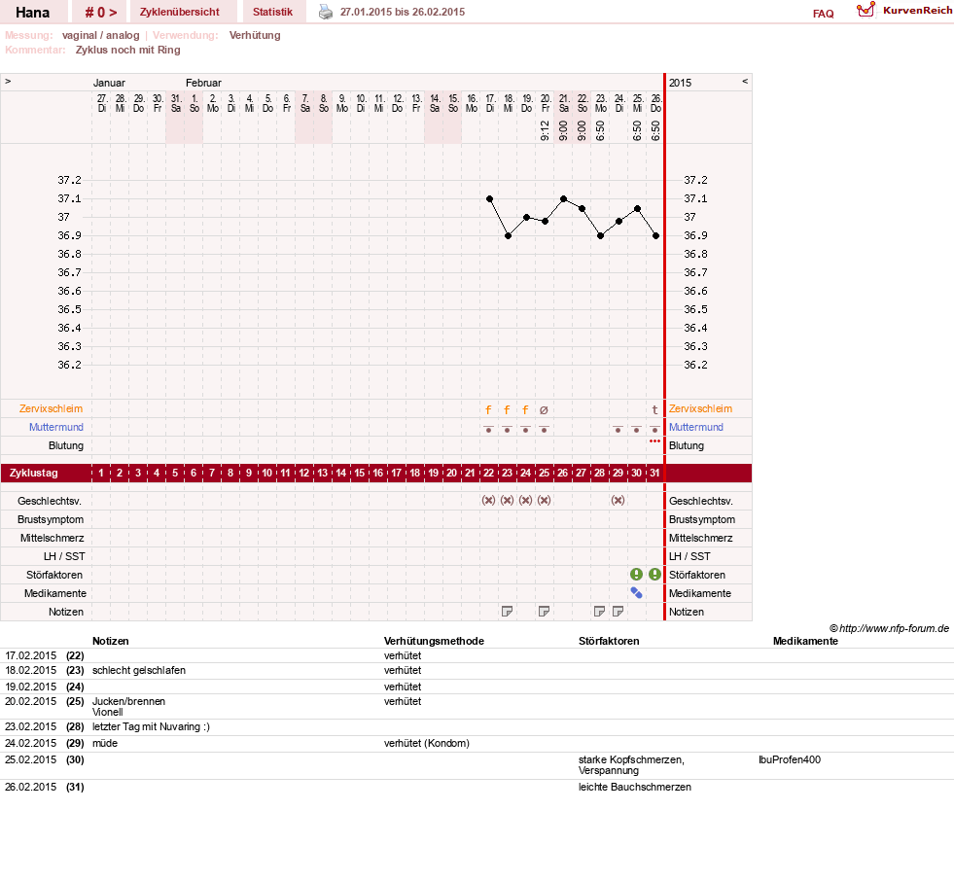Screen dimensions: 954x881
Task: Open the note icon on cycle day 29
Action: [x=618, y=612]
